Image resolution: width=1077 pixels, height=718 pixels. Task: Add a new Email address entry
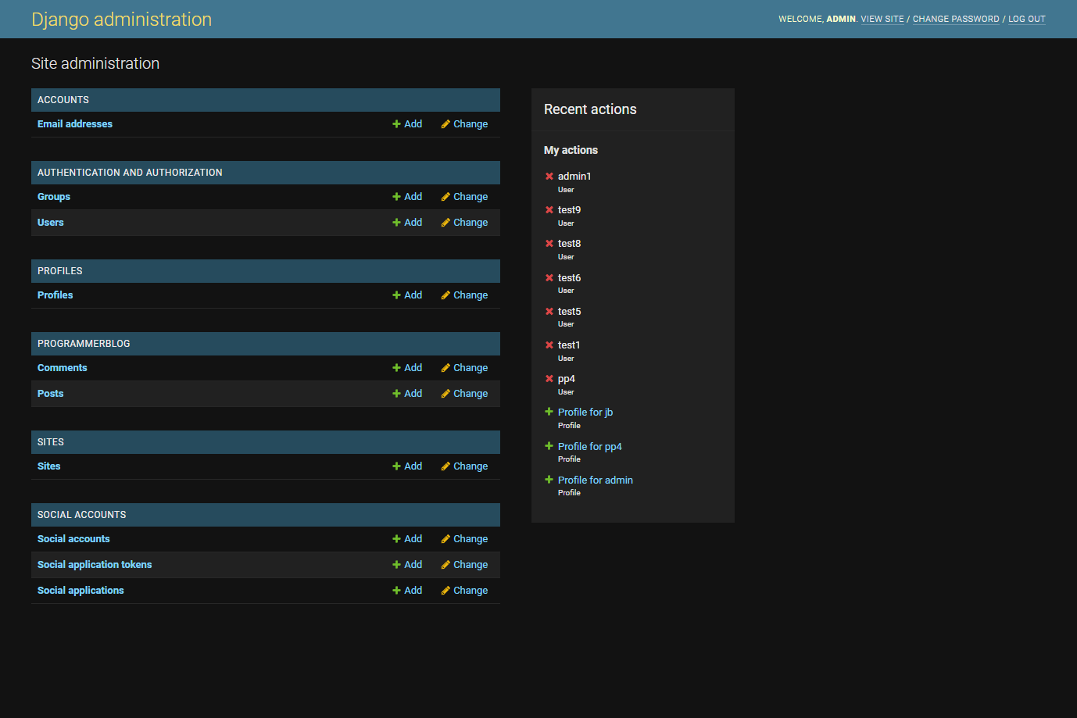click(407, 124)
